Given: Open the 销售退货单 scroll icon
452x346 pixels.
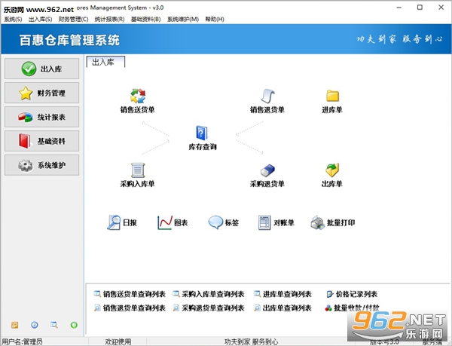Looking at the screenshot, I should 267,96.
